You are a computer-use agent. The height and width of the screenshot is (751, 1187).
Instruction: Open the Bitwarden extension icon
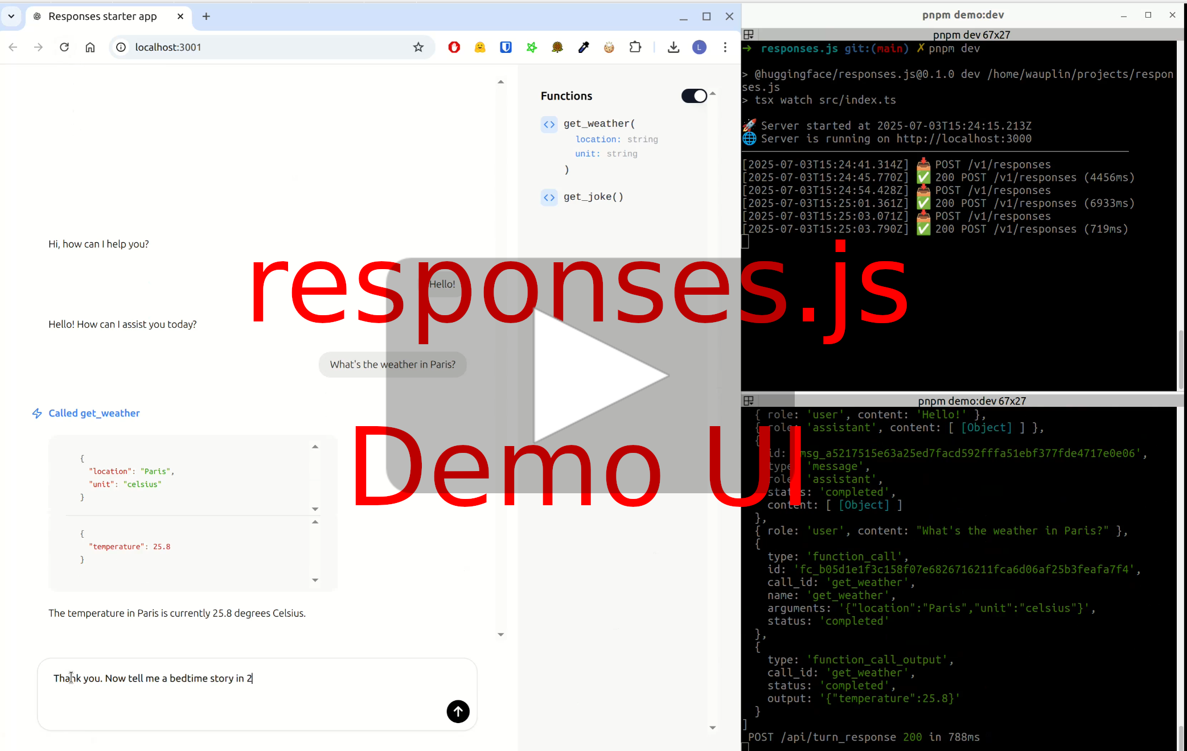point(506,47)
